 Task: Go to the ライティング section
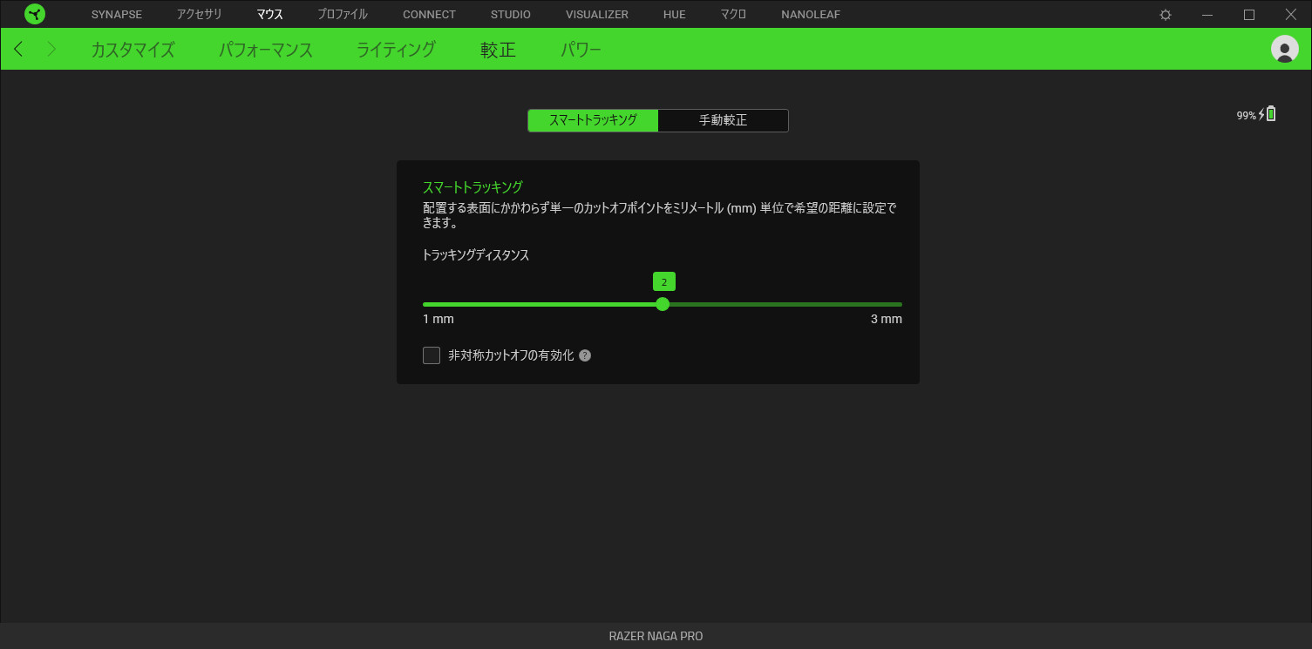[396, 50]
